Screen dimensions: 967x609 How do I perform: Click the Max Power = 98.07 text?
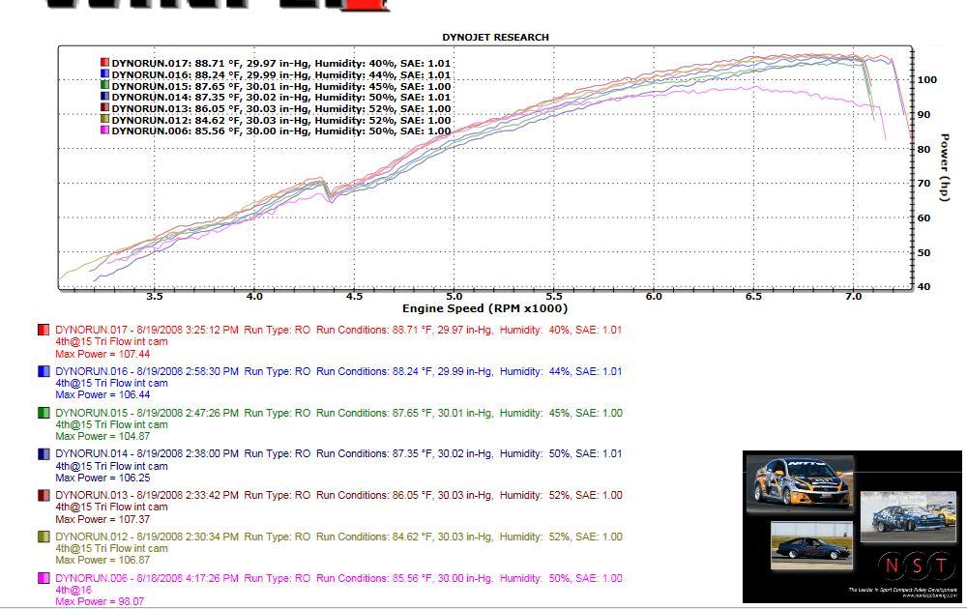tap(94, 601)
